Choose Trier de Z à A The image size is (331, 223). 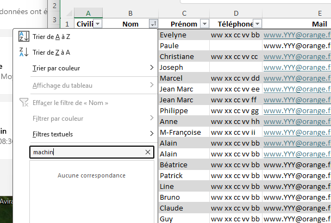coord(51,53)
